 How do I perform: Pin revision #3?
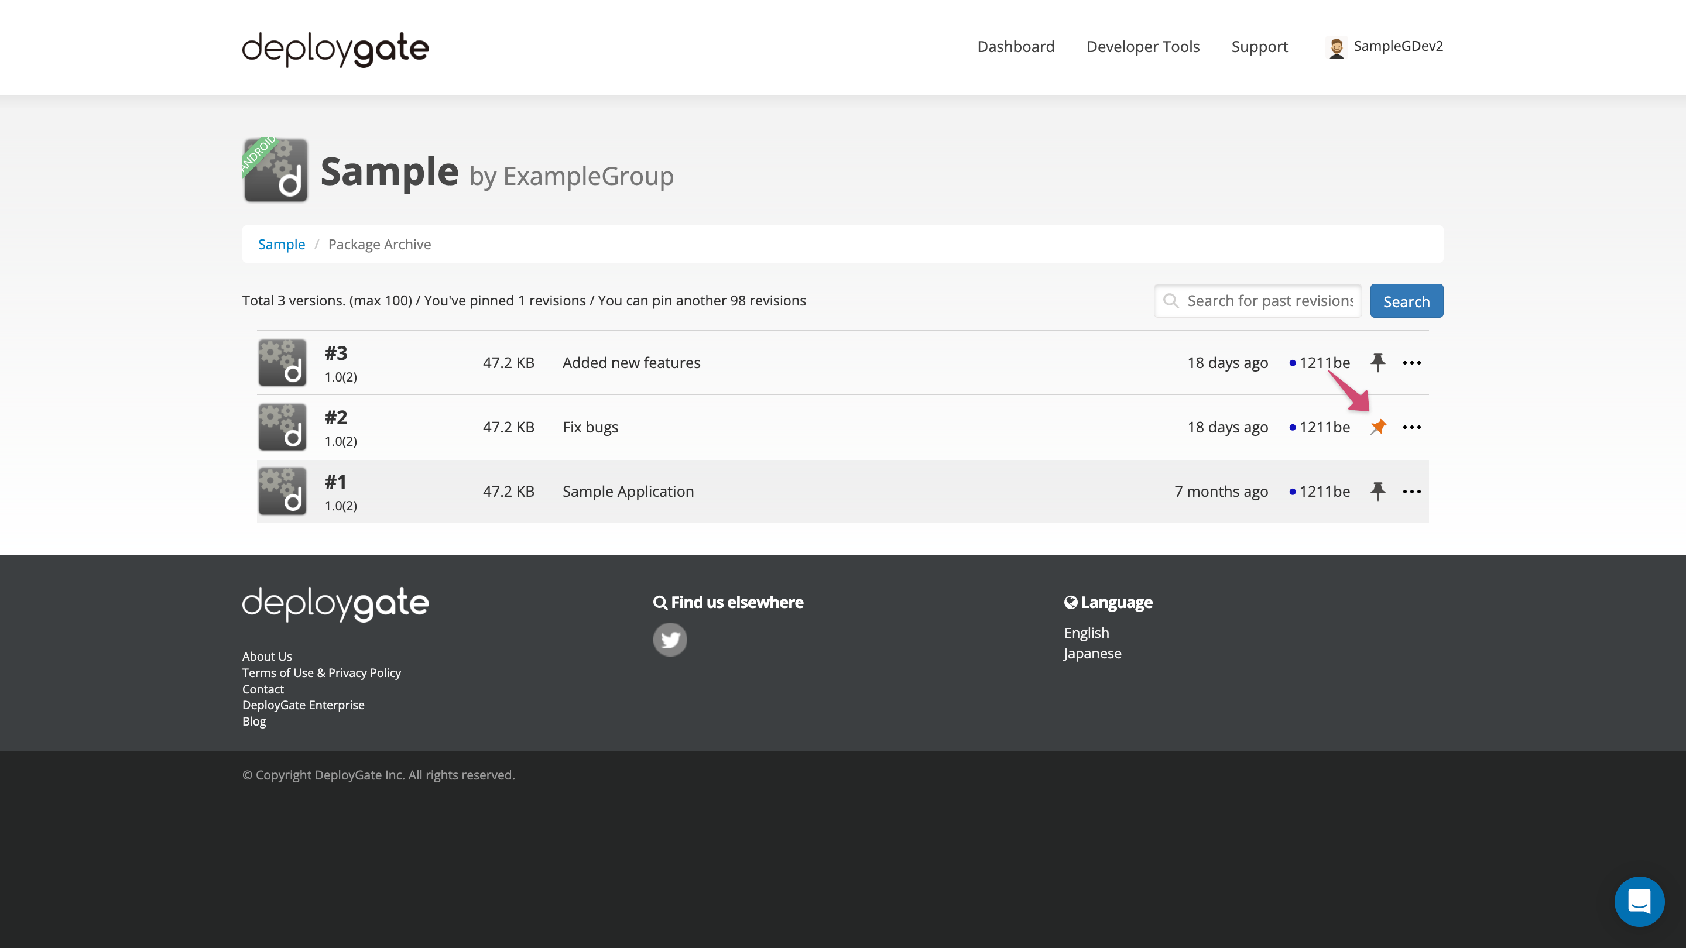pyautogui.click(x=1377, y=362)
